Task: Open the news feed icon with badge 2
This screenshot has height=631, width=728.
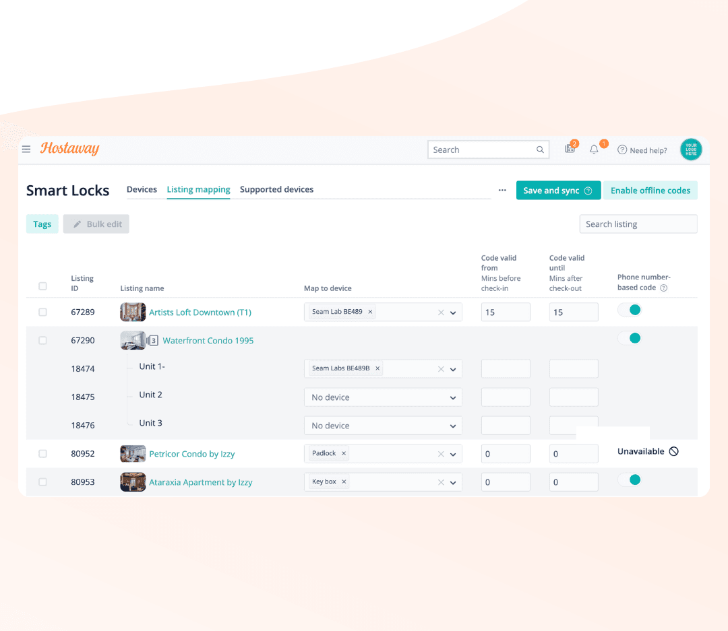Action: pos(570,150)
